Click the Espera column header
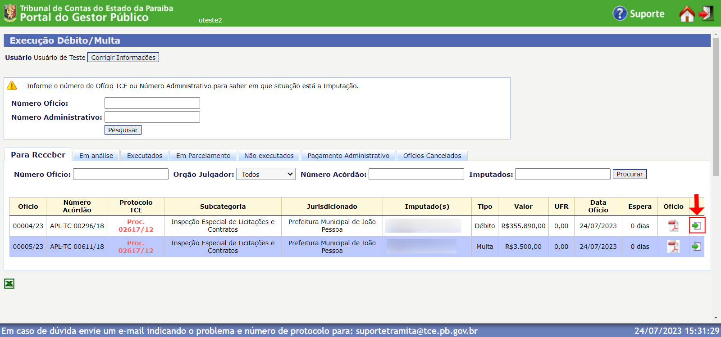 (x=640, y=207)
